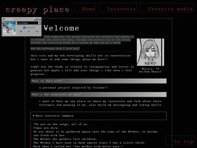The width and height of the screenshot is (197, 148).
Task: Click the Welcome heading
Action: point(61,28)
